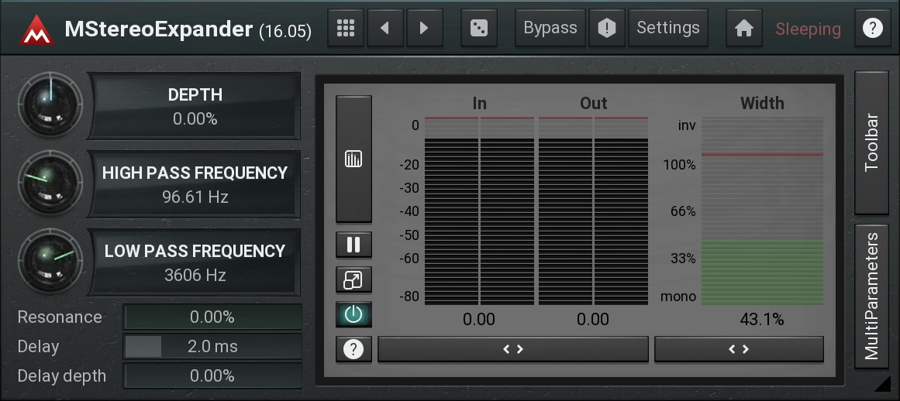This screenshot has height=401, width=900.
Task: Toggle the Bypass button
Action: [x=550, y=28]
